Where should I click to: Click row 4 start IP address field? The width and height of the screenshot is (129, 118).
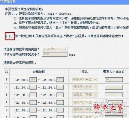33,102
